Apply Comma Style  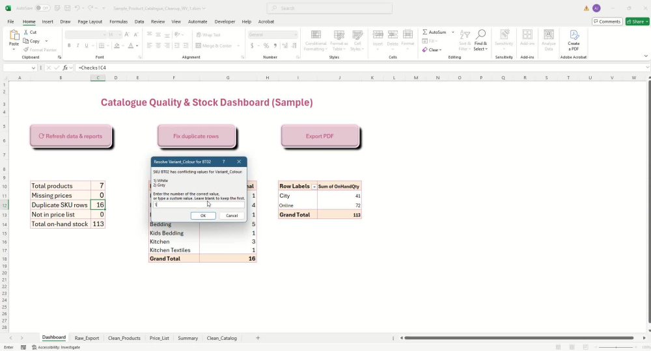pos(275,45)
